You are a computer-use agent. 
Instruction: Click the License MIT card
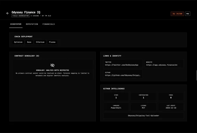click(143, 107)
